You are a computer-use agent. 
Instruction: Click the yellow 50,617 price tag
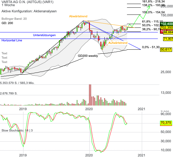coord(166,49)
